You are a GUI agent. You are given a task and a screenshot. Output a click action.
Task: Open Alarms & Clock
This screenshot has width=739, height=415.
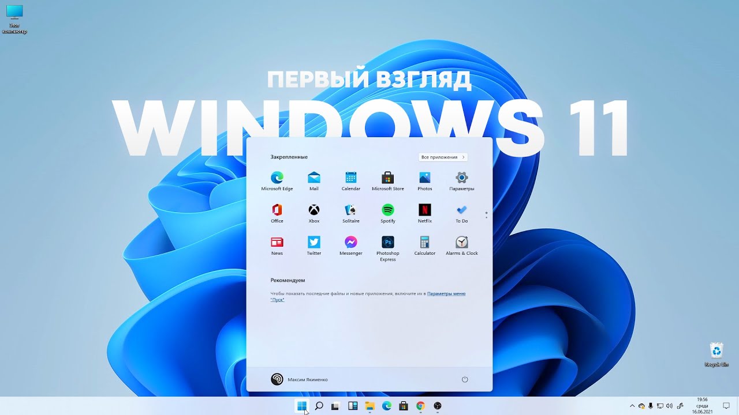click(x=462, y=246)
